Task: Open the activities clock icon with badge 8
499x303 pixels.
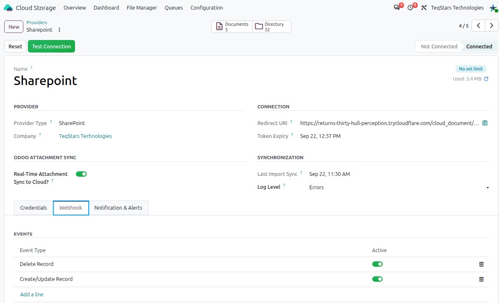Action: (411, 8)
